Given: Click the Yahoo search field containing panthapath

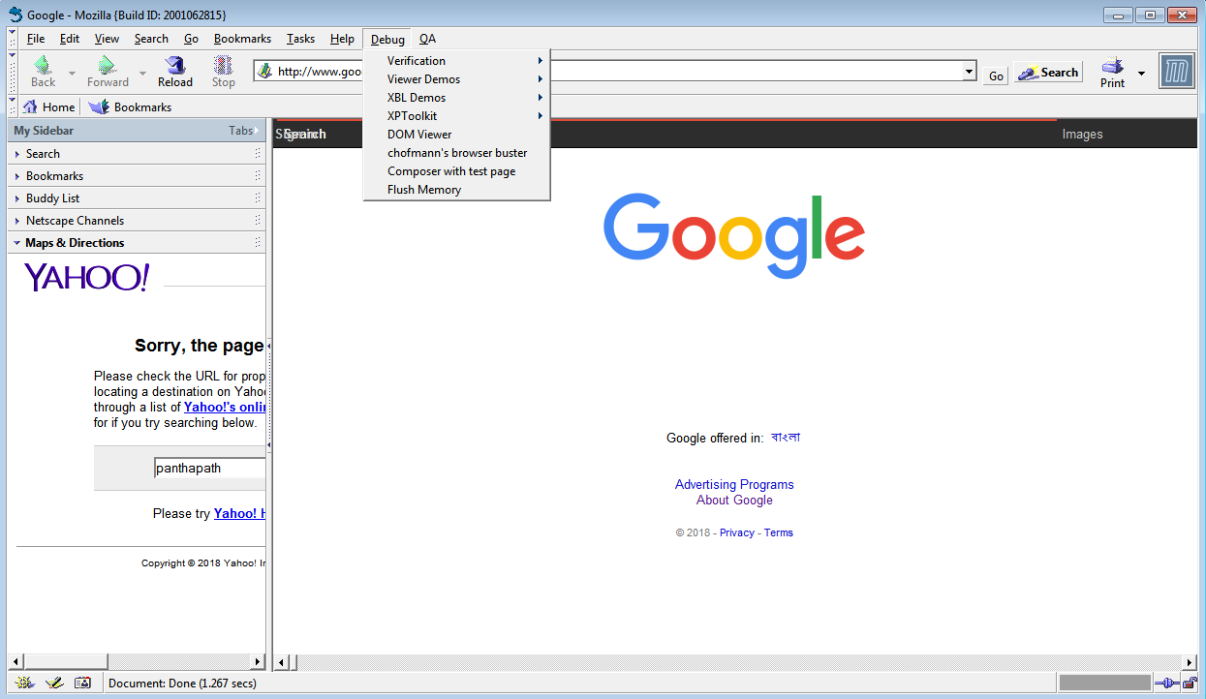Looking at the screenshot, I should 209,468.
